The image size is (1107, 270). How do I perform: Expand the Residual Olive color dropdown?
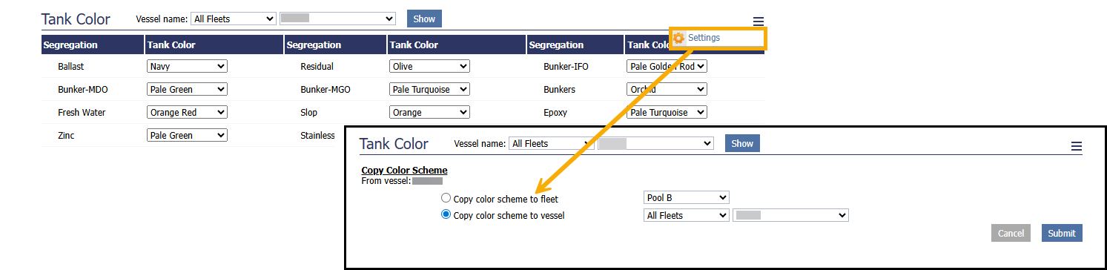point(429,66)
